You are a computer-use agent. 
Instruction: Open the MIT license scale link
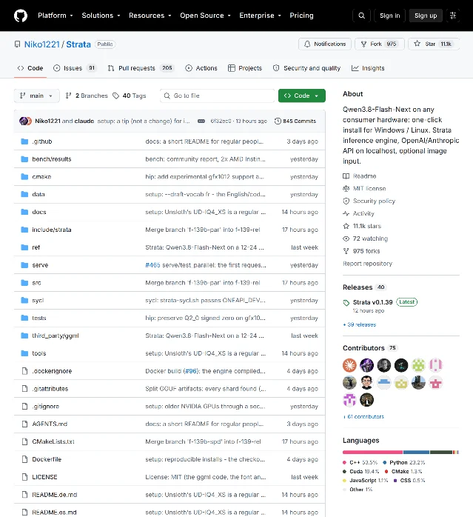(364, 189)
